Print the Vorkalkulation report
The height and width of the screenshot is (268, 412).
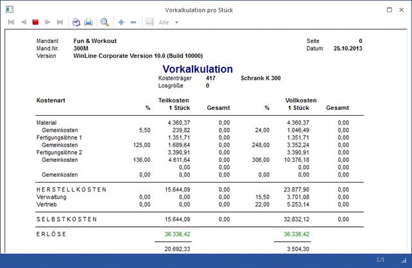tap(89, 22)
